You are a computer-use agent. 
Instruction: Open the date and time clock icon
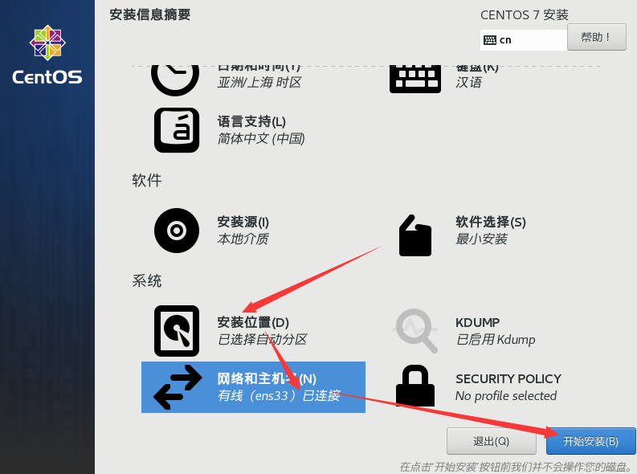(x=175, y=80)
